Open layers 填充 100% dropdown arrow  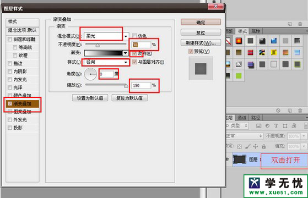(304, 146)
